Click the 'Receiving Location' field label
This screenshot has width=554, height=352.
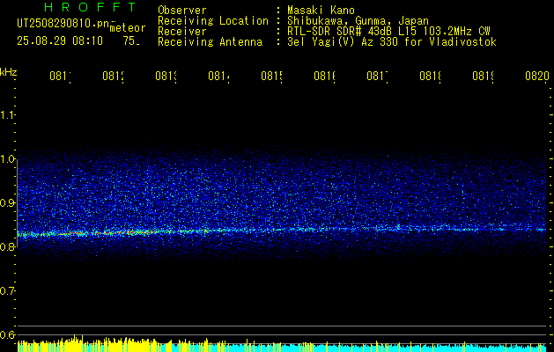tap(213, 21)
